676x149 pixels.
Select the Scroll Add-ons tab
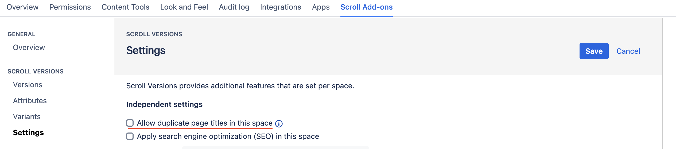point(366,7)
